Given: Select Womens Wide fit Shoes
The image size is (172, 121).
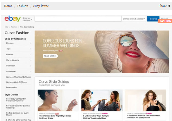Looking at the screenshot, I should click(16, 82).
